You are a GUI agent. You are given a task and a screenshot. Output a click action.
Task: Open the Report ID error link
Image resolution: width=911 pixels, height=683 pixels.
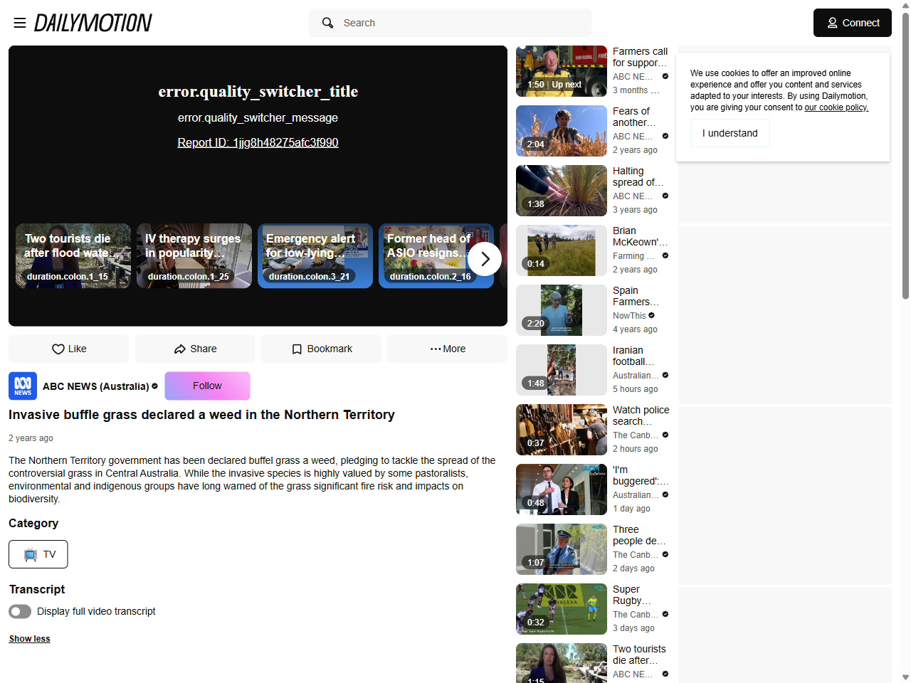[x=258, y=142]
